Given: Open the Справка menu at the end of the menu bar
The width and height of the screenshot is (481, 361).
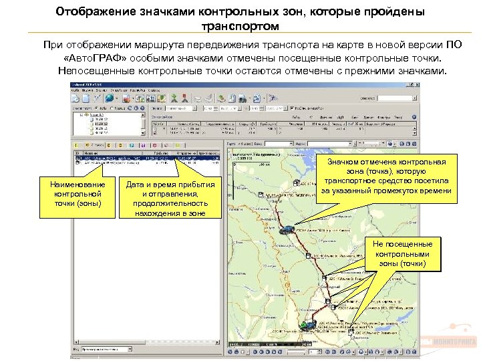Looking at the screenshot, I should [154, 90].
